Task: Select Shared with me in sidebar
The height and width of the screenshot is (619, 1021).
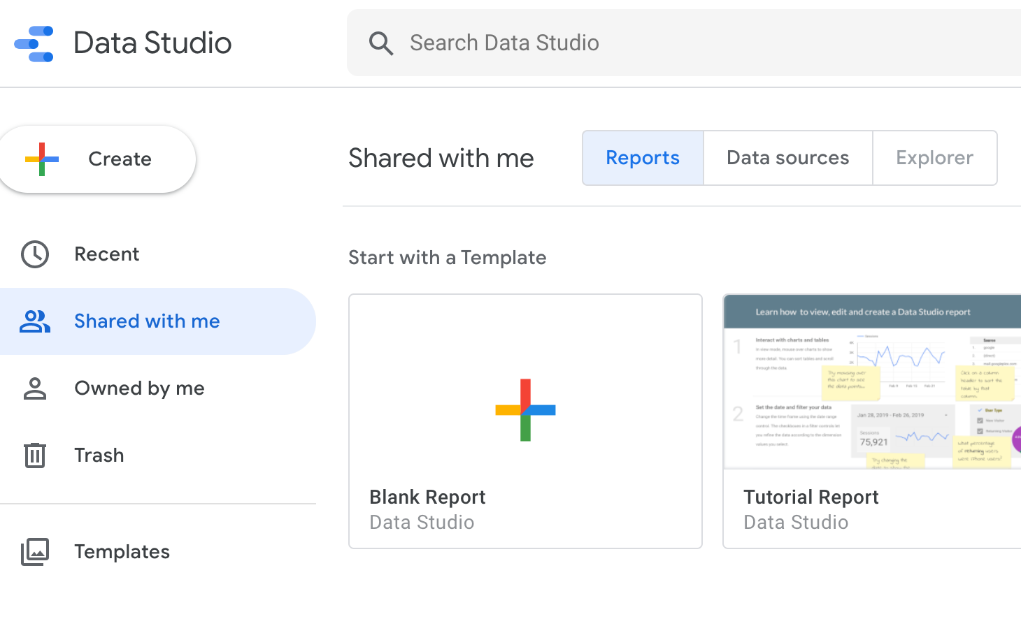Action: (158, 321)
